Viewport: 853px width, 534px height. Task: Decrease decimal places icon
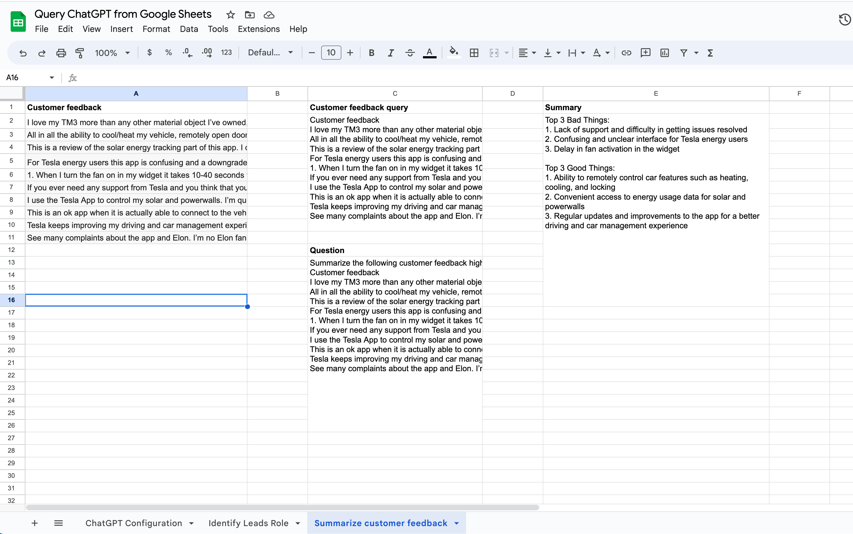(187, 53)
